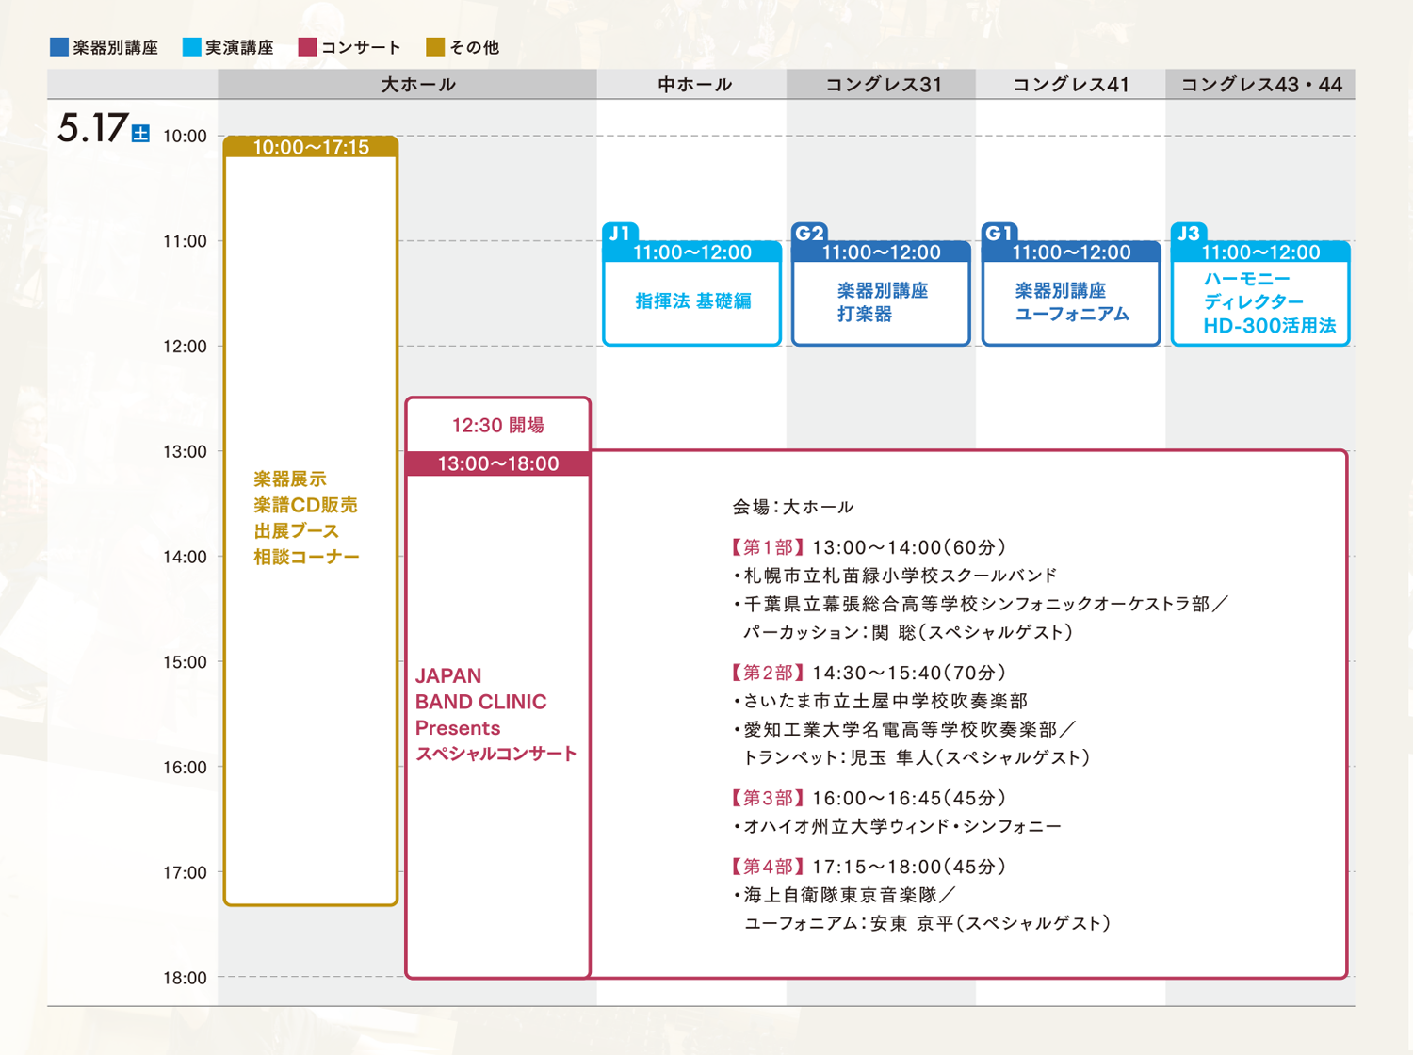This screenshot has height=1055, width=1413.
Task: Click the 10:00～17:15 exhibition time bar
Action: pos(311,147)
